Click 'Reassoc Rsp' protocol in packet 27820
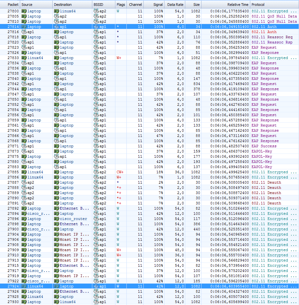This screenshot has height=305, width=299. click(280, 42)
